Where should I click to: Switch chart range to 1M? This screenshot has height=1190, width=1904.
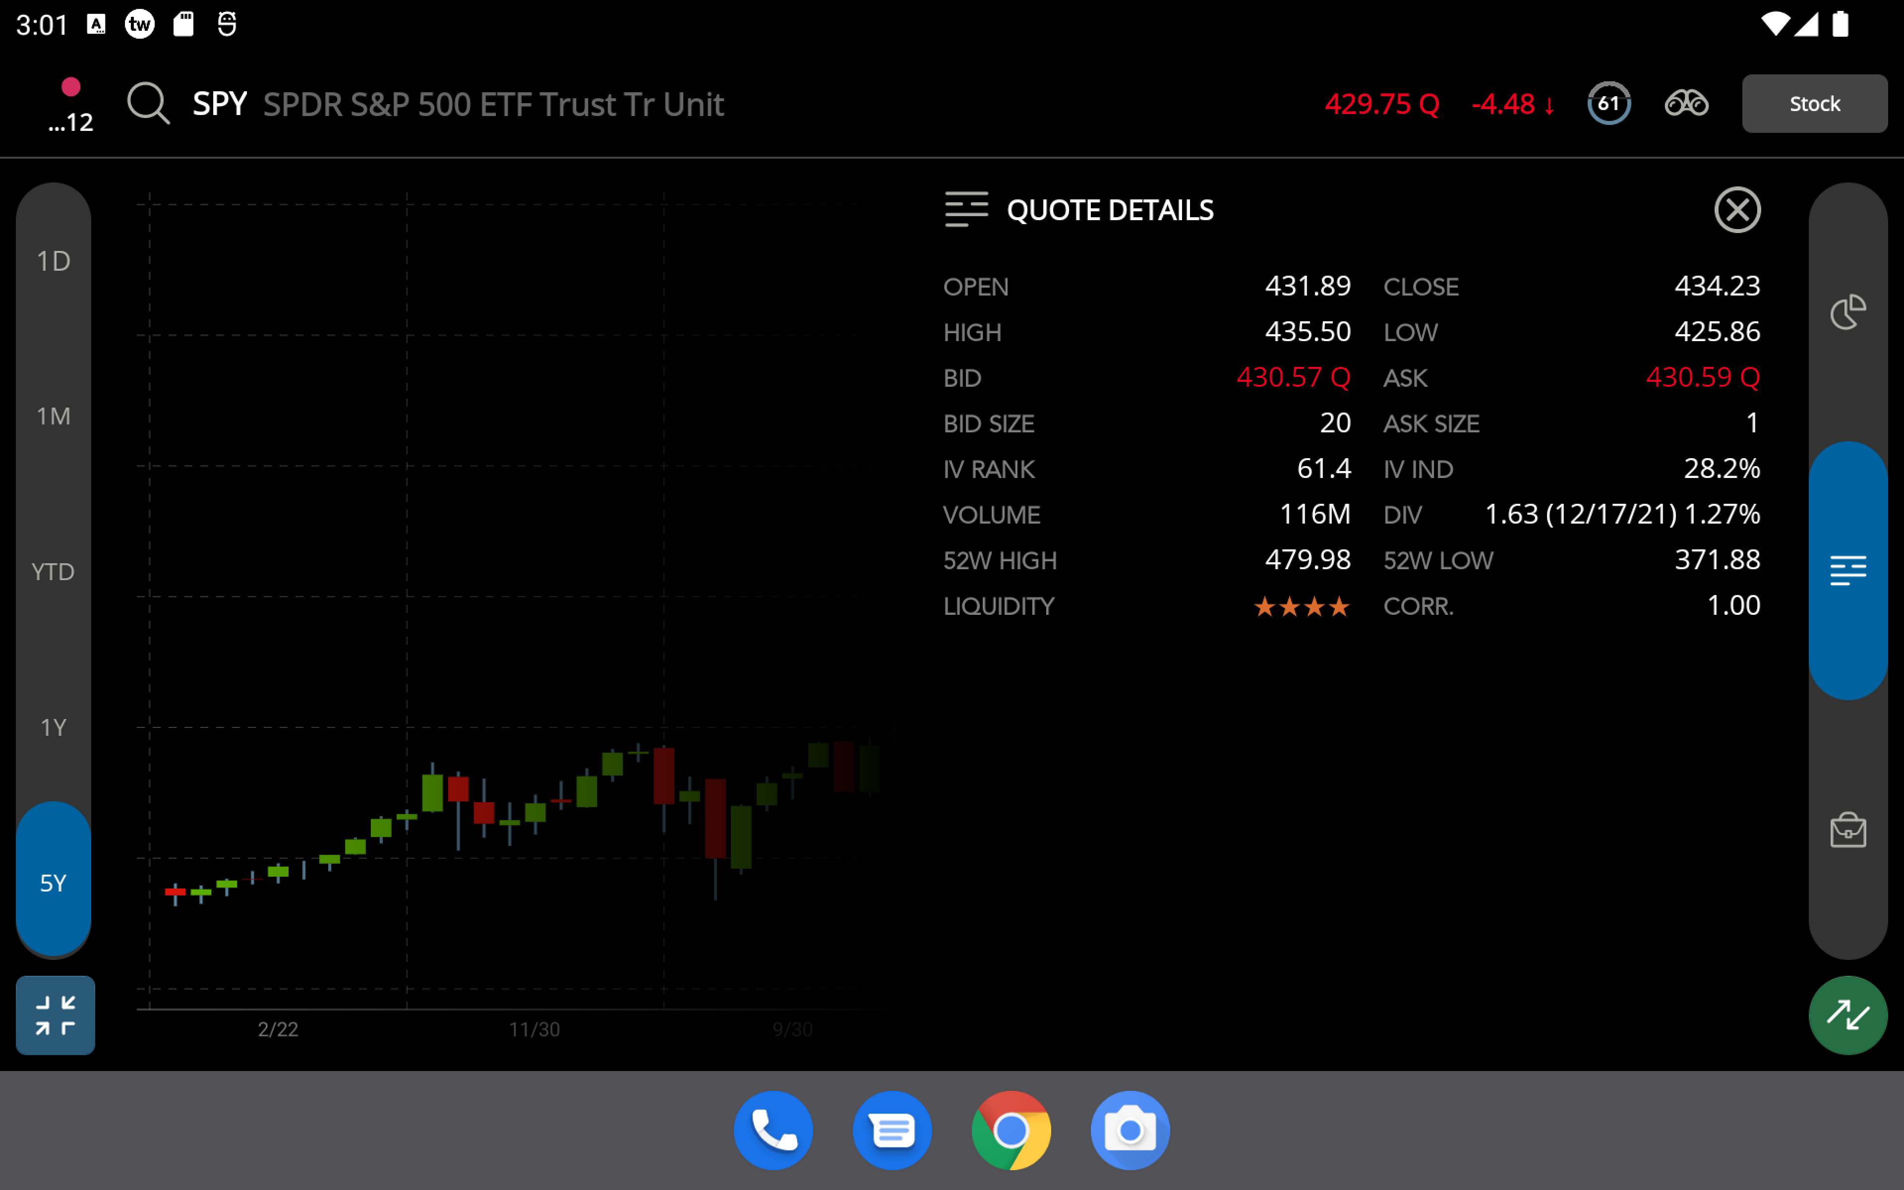pos(54,416)
